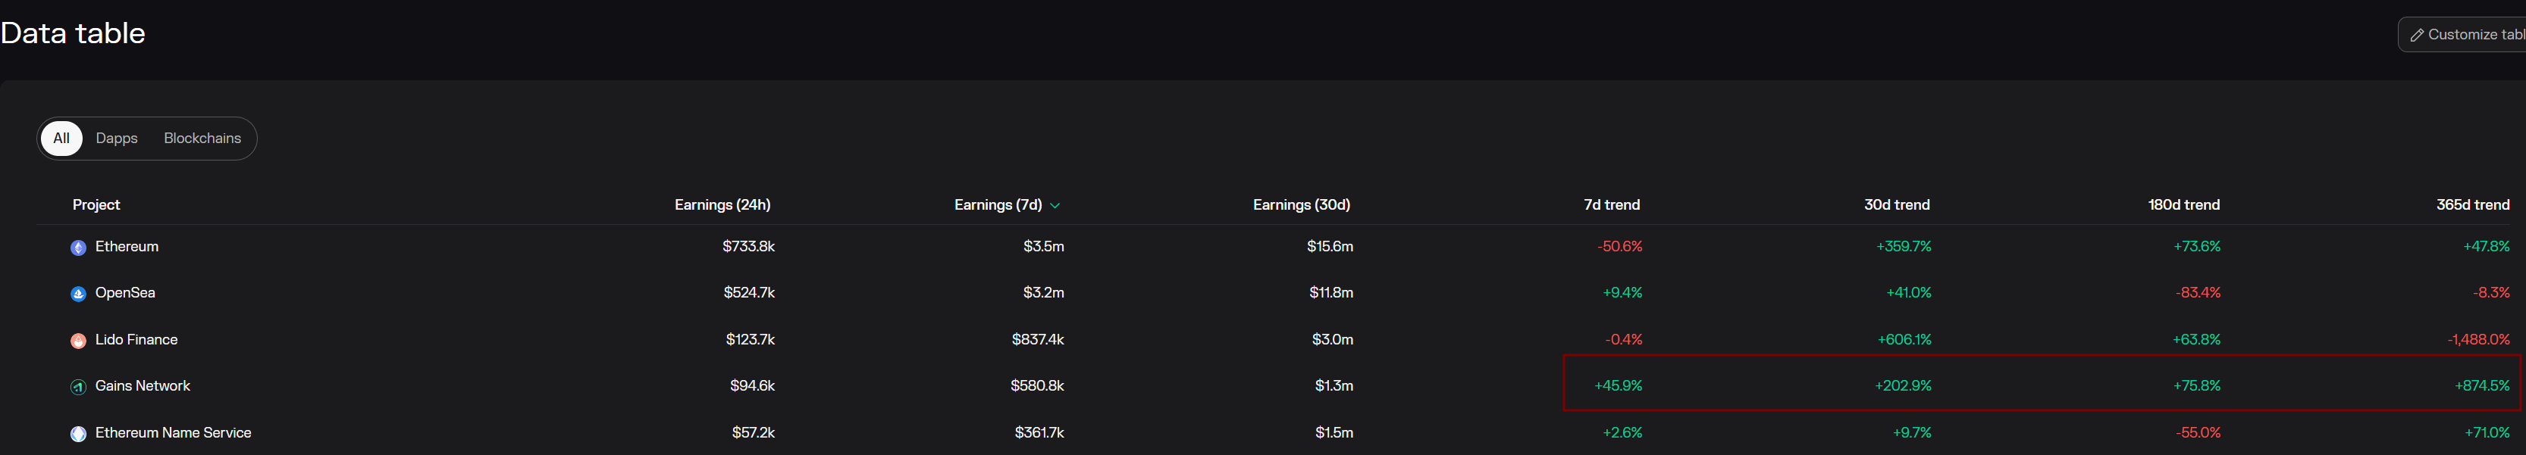The height and width of the screenshot is (455, 2526).
Task: Click the Ethereum Name Service logo icon
Action: coord(78,434)
